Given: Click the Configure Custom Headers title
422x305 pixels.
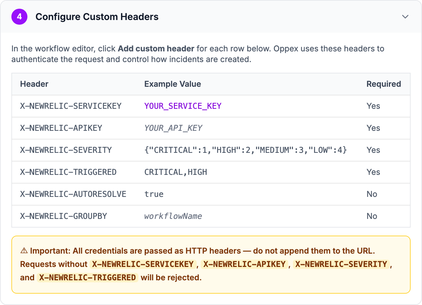Looking at the screenshot, I should (x=97, y=17).
